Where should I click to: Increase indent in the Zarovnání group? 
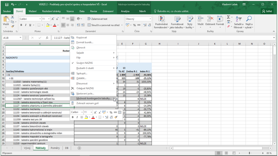[x=83, y=25]
